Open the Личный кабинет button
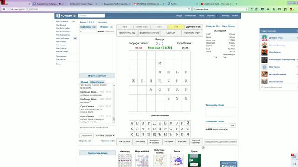Viewport: 298px width, 167px height. [x=196, y=141]
